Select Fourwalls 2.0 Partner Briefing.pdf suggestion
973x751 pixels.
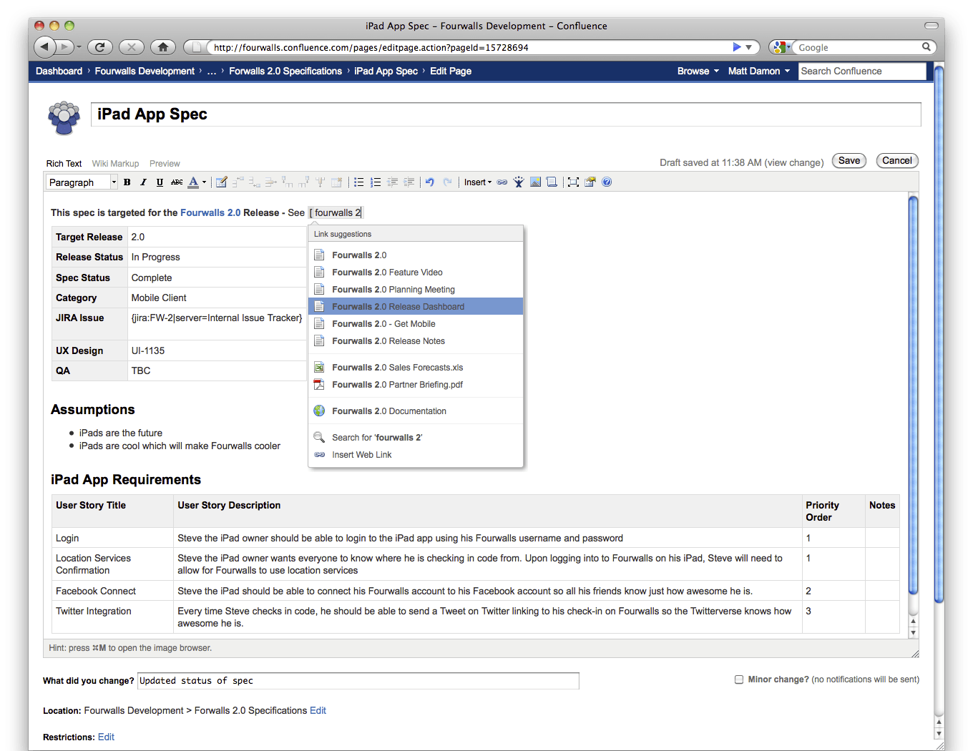416,385
